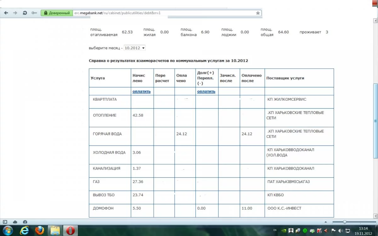Click supplier КП КВБО
Image resolution: width=378 pixels, height=236 pixels.
pyautogui.click(x=275, y=195)
